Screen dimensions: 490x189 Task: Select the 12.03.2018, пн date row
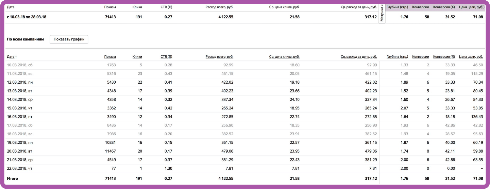20,82
